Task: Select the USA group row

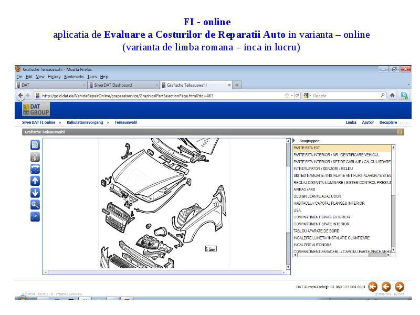Action: click(342, 211)
